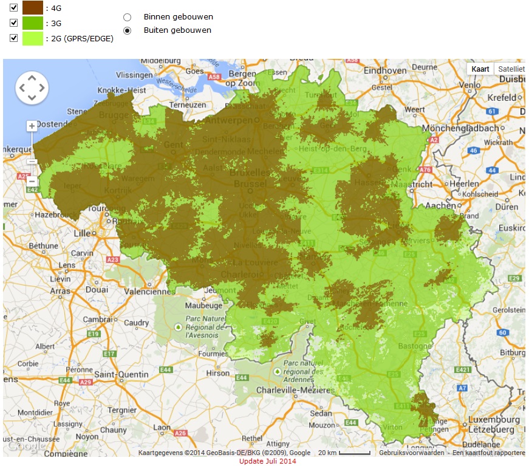Zoom in with the plus button
This screenshot has height=466, width=529.
[x=32, y=126]
